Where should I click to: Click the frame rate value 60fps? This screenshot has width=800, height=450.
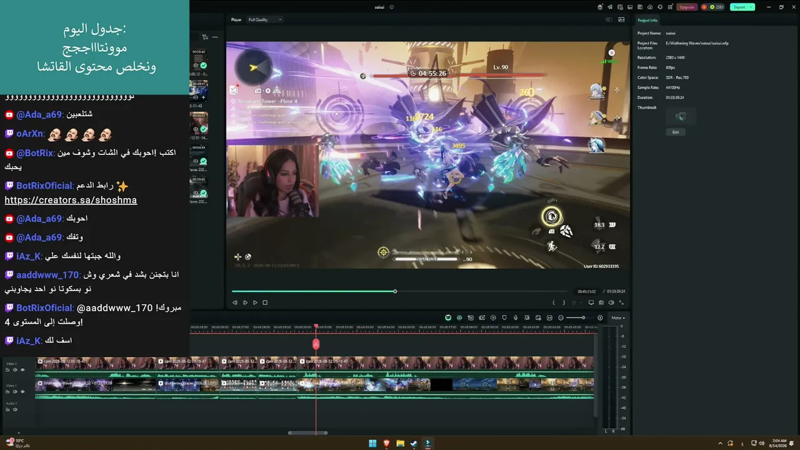(671, 67)
